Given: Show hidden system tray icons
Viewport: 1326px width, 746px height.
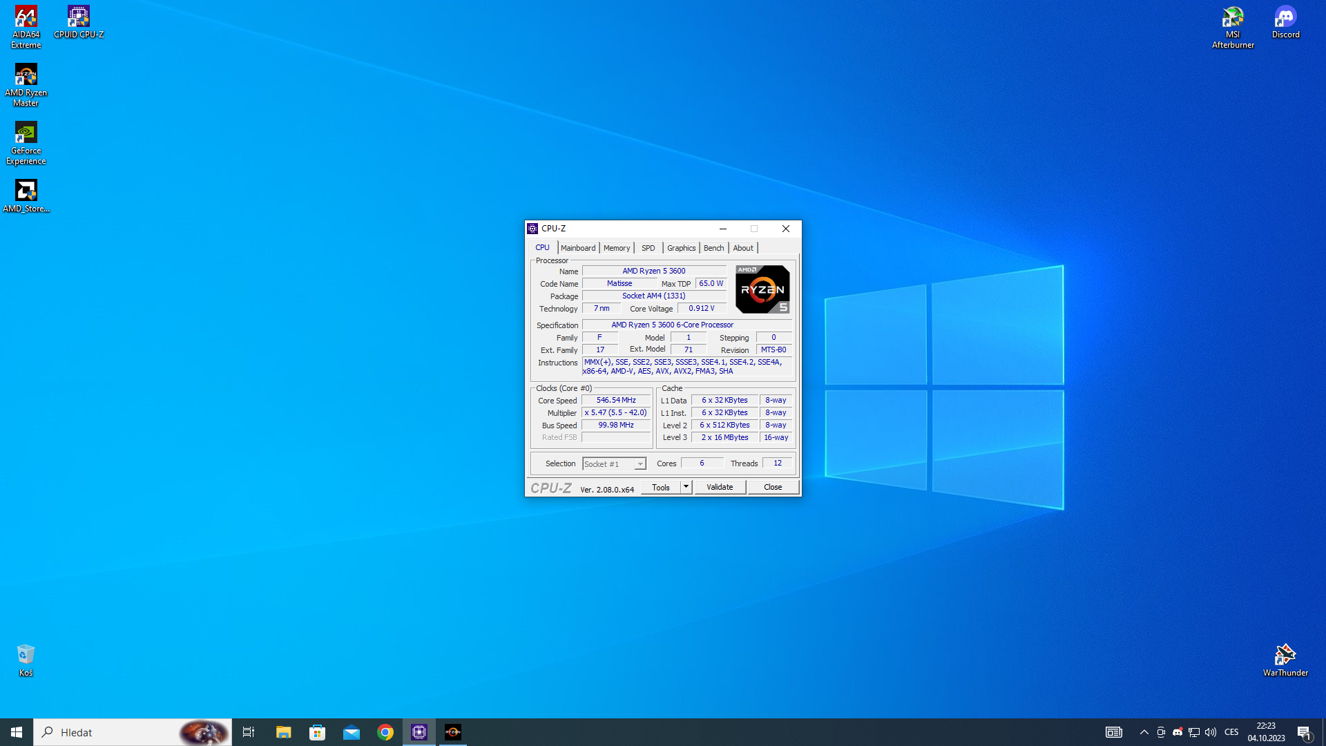Looking at the screenshot, I should [1144, 732].
